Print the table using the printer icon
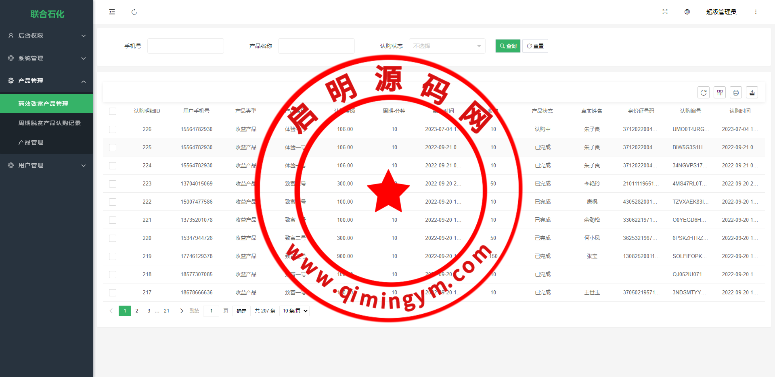The image size is (775, 377). coord(736,93)
